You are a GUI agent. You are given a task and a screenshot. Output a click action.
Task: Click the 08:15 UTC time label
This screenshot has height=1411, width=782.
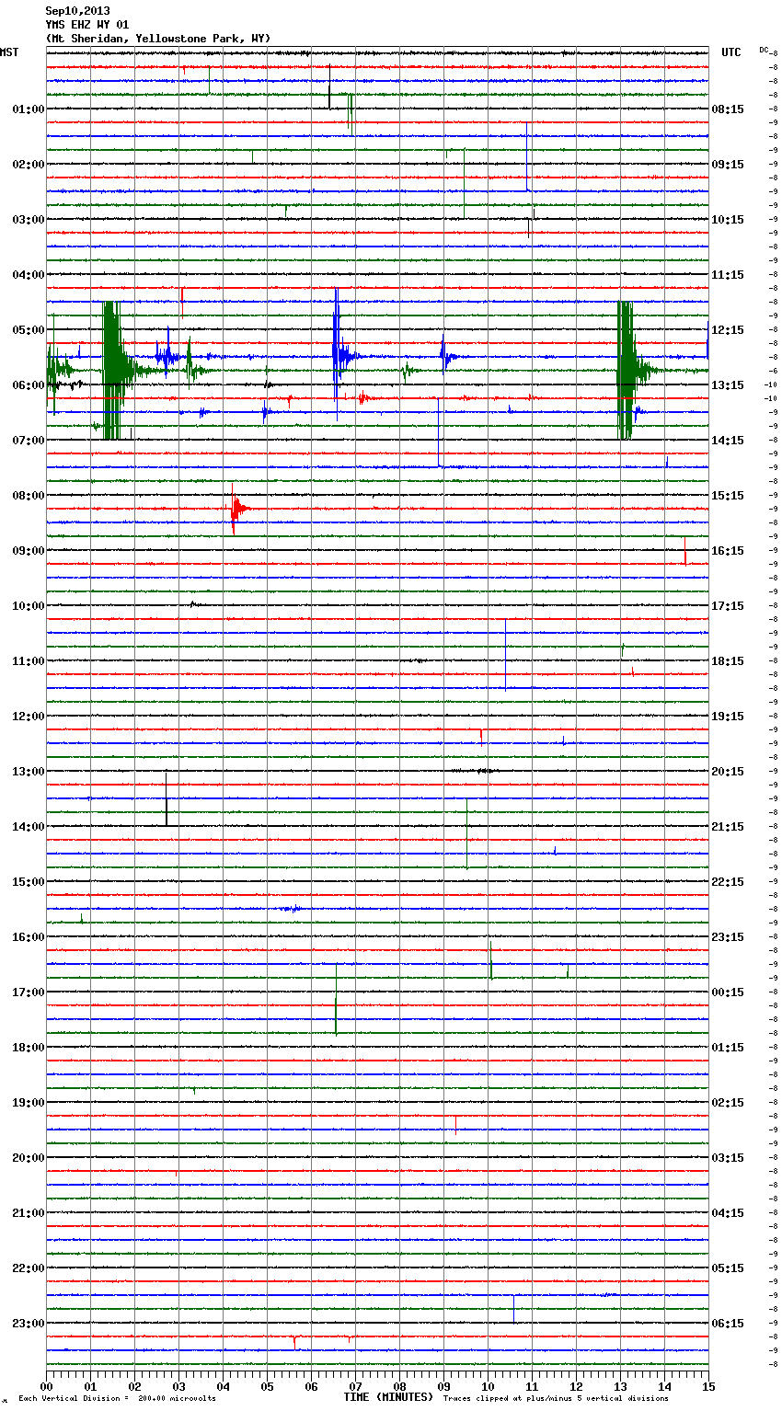point(728,109)
